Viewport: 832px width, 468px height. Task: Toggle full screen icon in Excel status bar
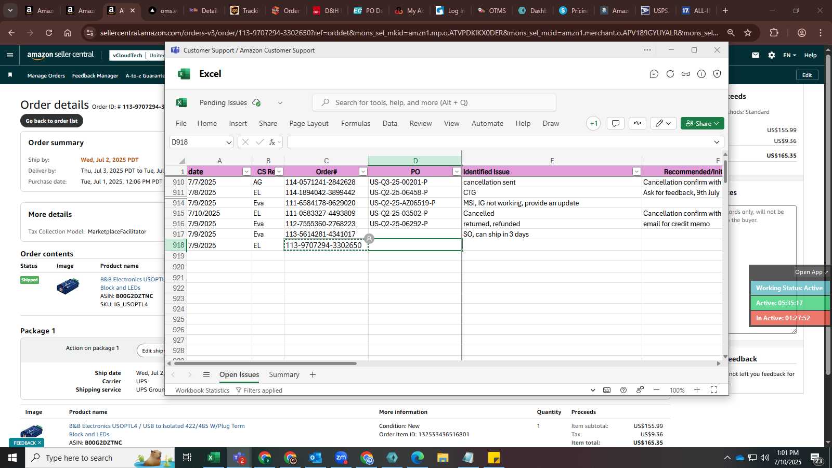click(714, 390)
